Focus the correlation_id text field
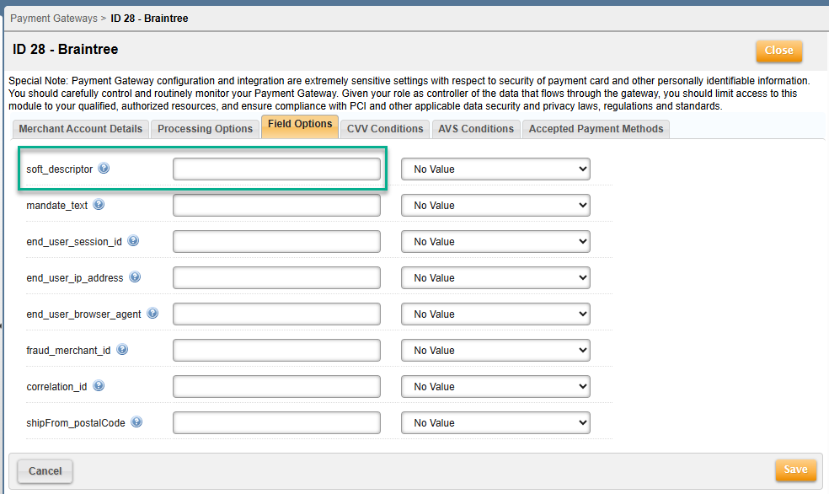This screenshot has height=494, width=829. tap(276, 387)
